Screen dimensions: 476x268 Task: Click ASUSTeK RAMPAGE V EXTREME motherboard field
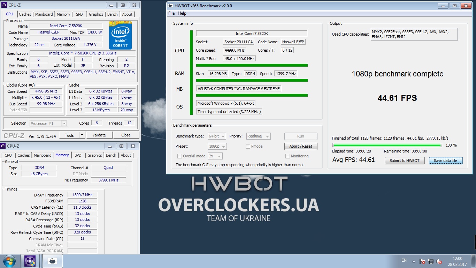coord(239,89)
